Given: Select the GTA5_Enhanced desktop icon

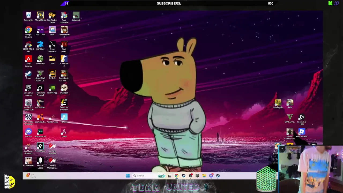Looking at the screenshot, I should pyautogui.click(x=290, y=118).
